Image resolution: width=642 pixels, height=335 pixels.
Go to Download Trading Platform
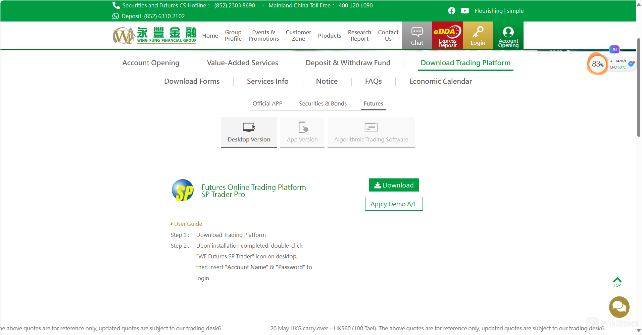point(465,63)
